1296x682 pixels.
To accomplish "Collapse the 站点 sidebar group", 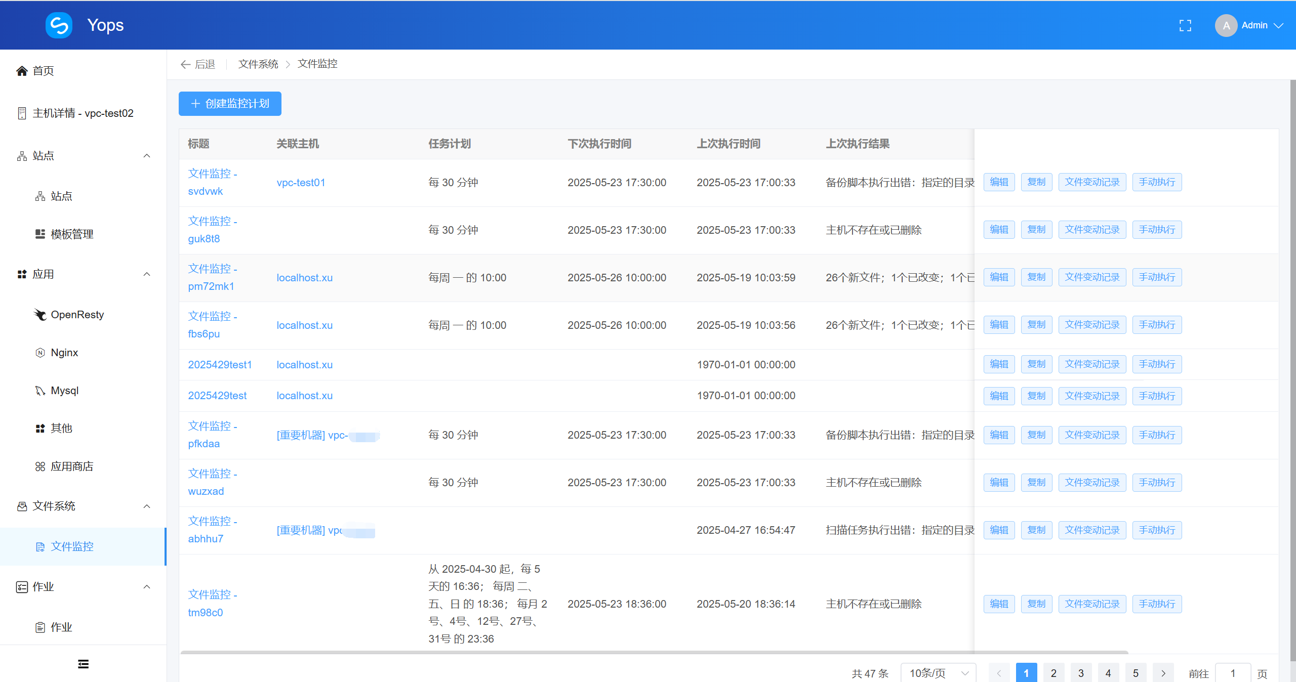I will pyautogui.click(x=147, y=156).
